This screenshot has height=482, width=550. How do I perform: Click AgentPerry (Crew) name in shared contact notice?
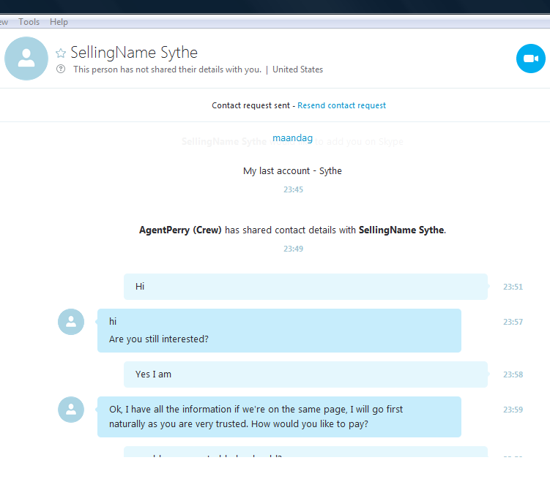(180, 230)
